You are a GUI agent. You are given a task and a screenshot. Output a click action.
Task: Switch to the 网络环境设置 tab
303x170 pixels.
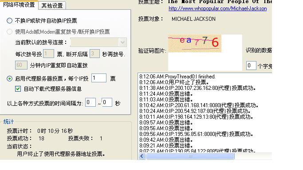pos(19,4)
